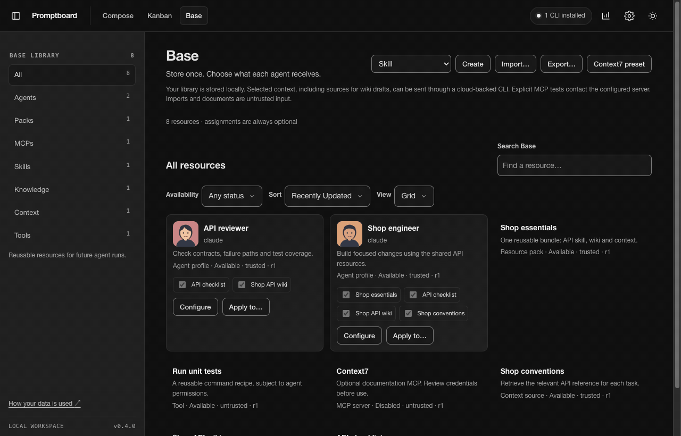Switch theme with the sun icon
Image resolution: width=681 pixels, height=436 pixels.
coord(653,16)
